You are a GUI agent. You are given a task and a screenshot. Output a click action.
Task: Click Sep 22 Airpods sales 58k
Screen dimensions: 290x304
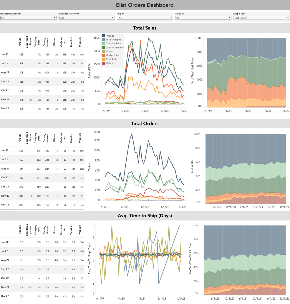[x=21, y=82]
